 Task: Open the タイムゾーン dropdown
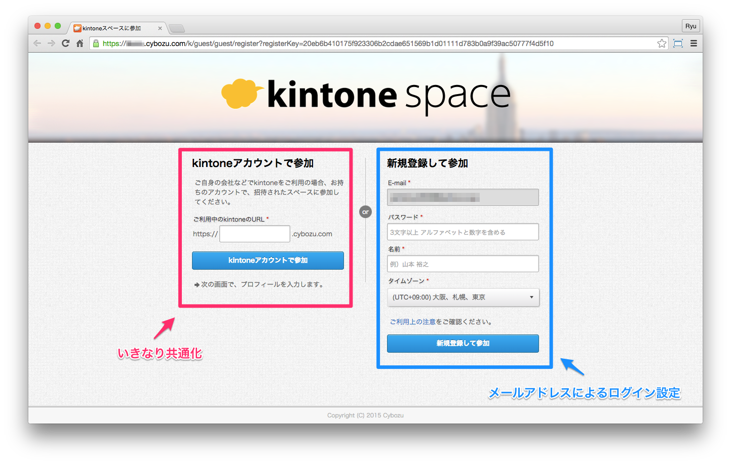click(x=463, y=297)
